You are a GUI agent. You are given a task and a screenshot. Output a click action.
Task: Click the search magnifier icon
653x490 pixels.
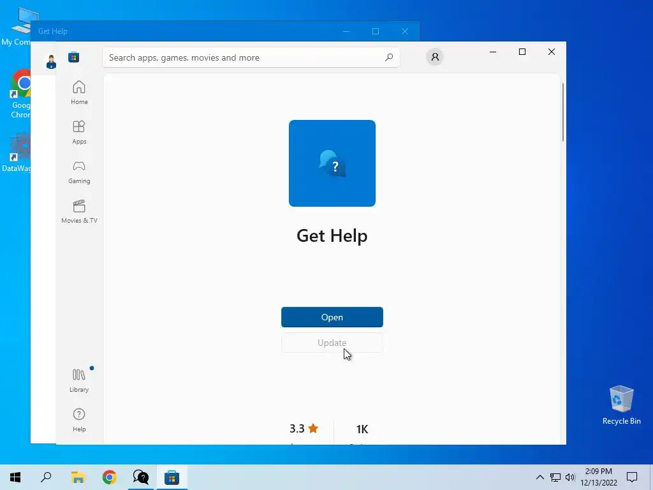(389, 57)
